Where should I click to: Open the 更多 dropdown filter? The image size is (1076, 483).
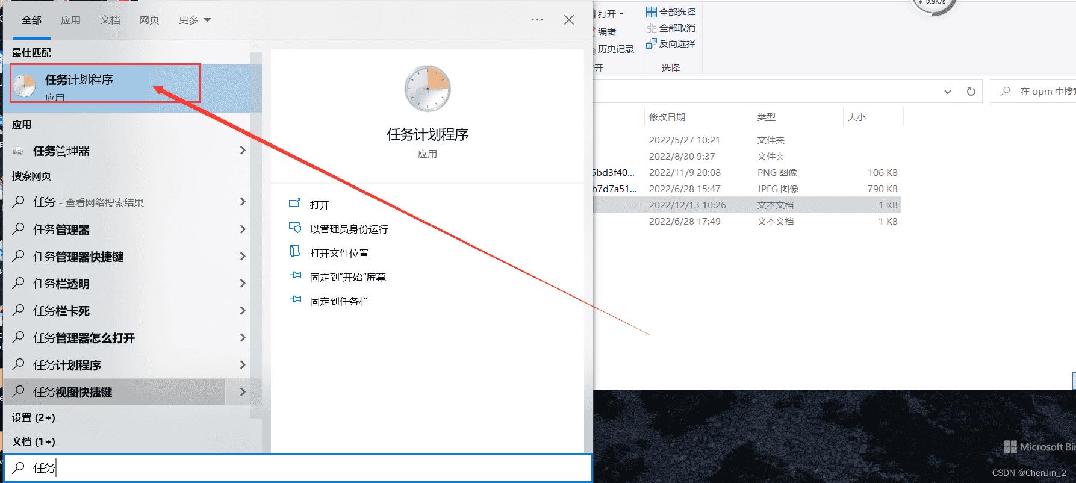coord(194,20)
